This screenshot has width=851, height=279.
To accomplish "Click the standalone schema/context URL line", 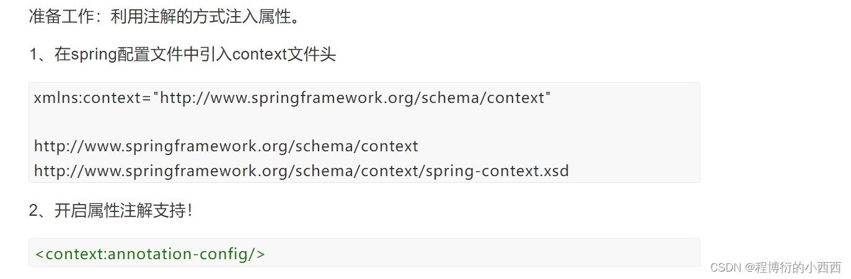I will click(226, 146).
